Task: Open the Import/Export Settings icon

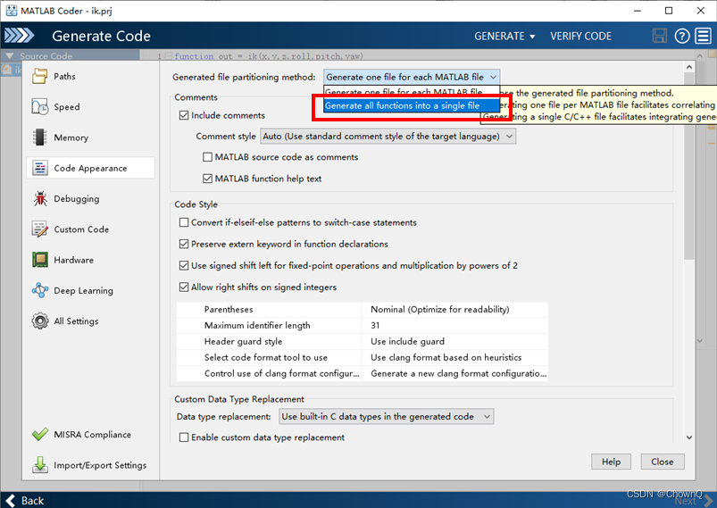Action: tap(40, 464)
